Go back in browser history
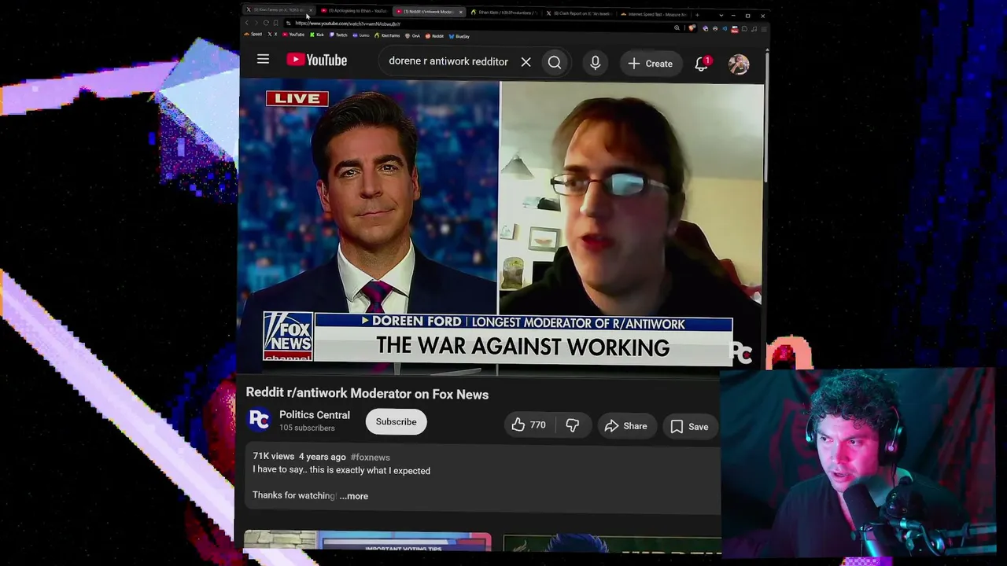Image resolution: width=1007 pixels, height=566 pixels. [x=247, y=24]
